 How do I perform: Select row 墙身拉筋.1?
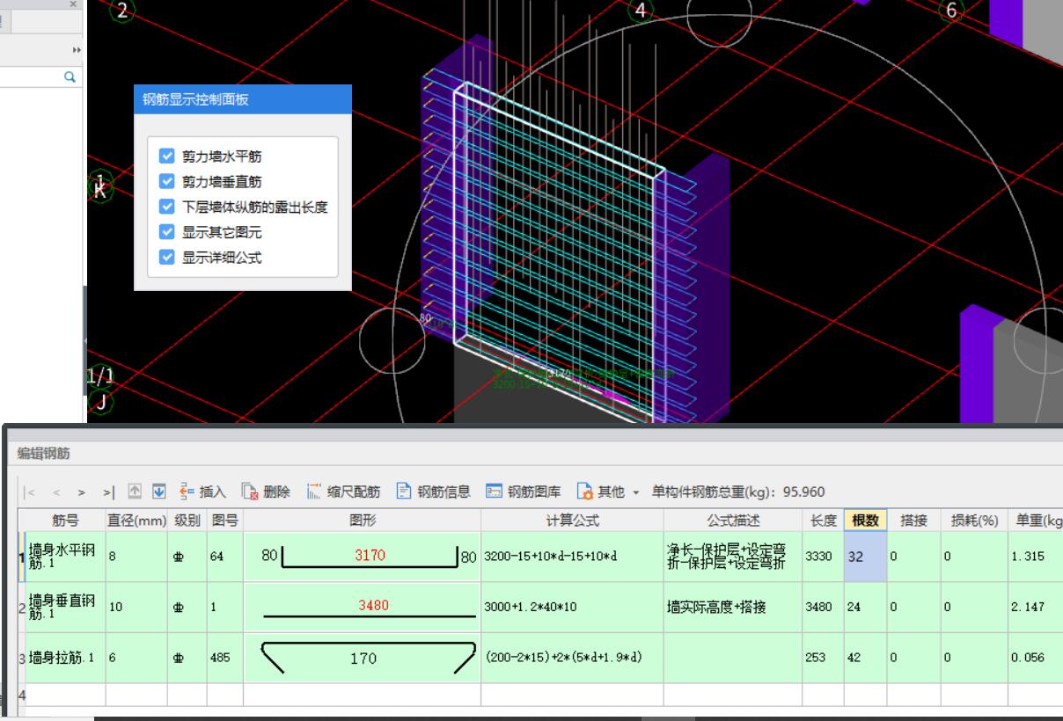point(65,658)
